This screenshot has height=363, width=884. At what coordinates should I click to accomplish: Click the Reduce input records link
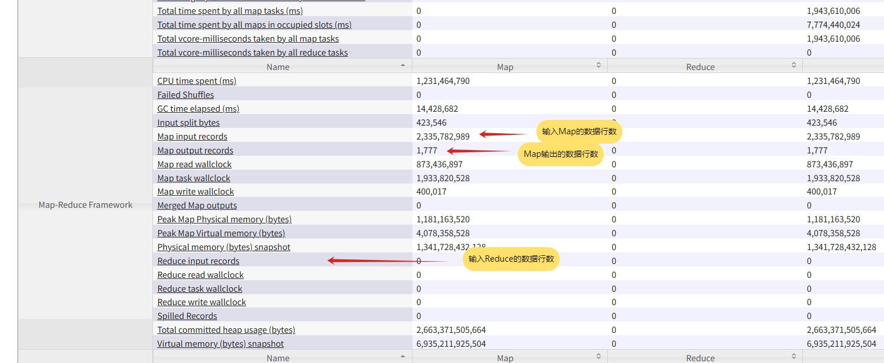tap(198, 261)
